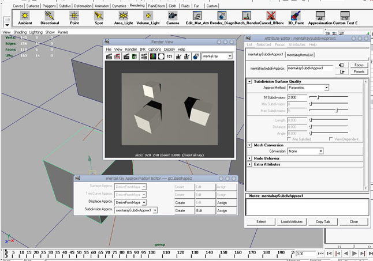
Task: Click the Custom Text CTE shelf icon
Action: click(345, 16)
